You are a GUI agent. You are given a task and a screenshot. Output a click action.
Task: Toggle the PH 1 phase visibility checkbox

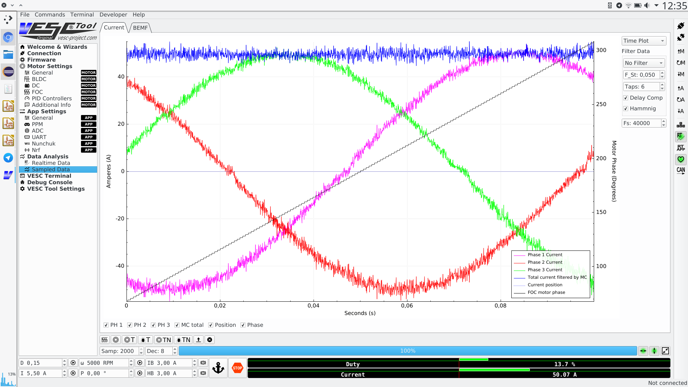click(x=106, y=325)
